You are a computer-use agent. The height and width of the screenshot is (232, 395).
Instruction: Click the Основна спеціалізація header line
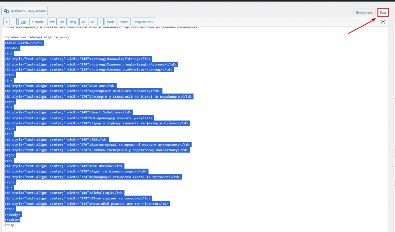coord(91,64)
